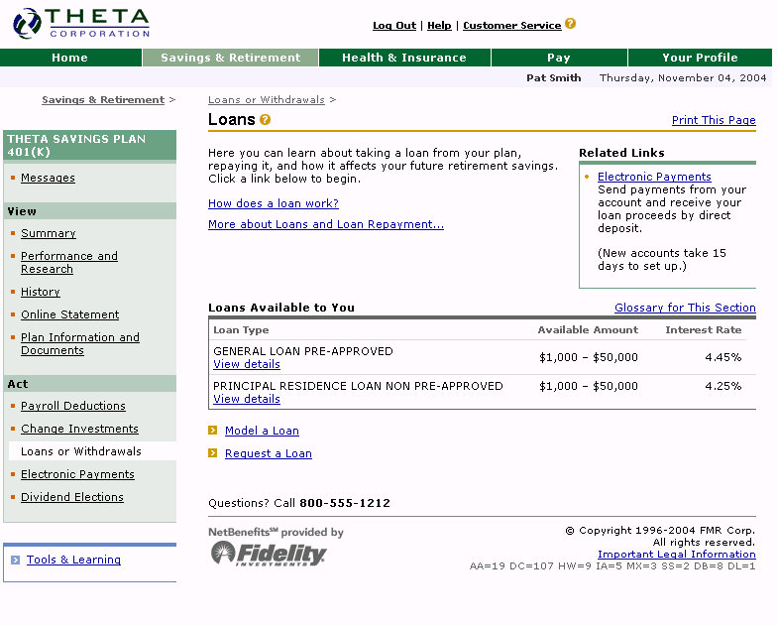Click Print This Page link
The height and width of the screenshot is (626, 778).
[x=714, y=120]
